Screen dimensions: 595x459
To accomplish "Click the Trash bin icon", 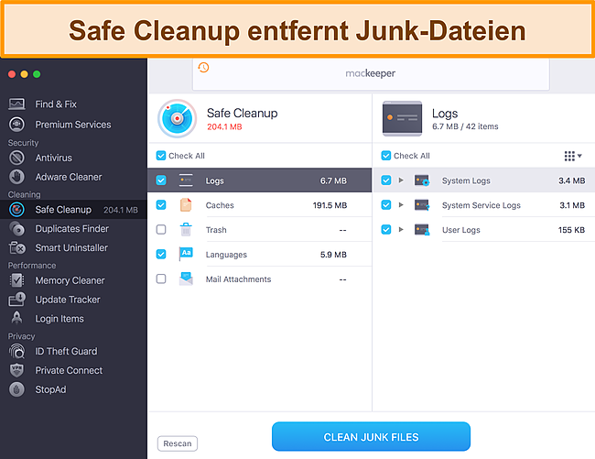I will pyautogui.click(x=186, y=230).
